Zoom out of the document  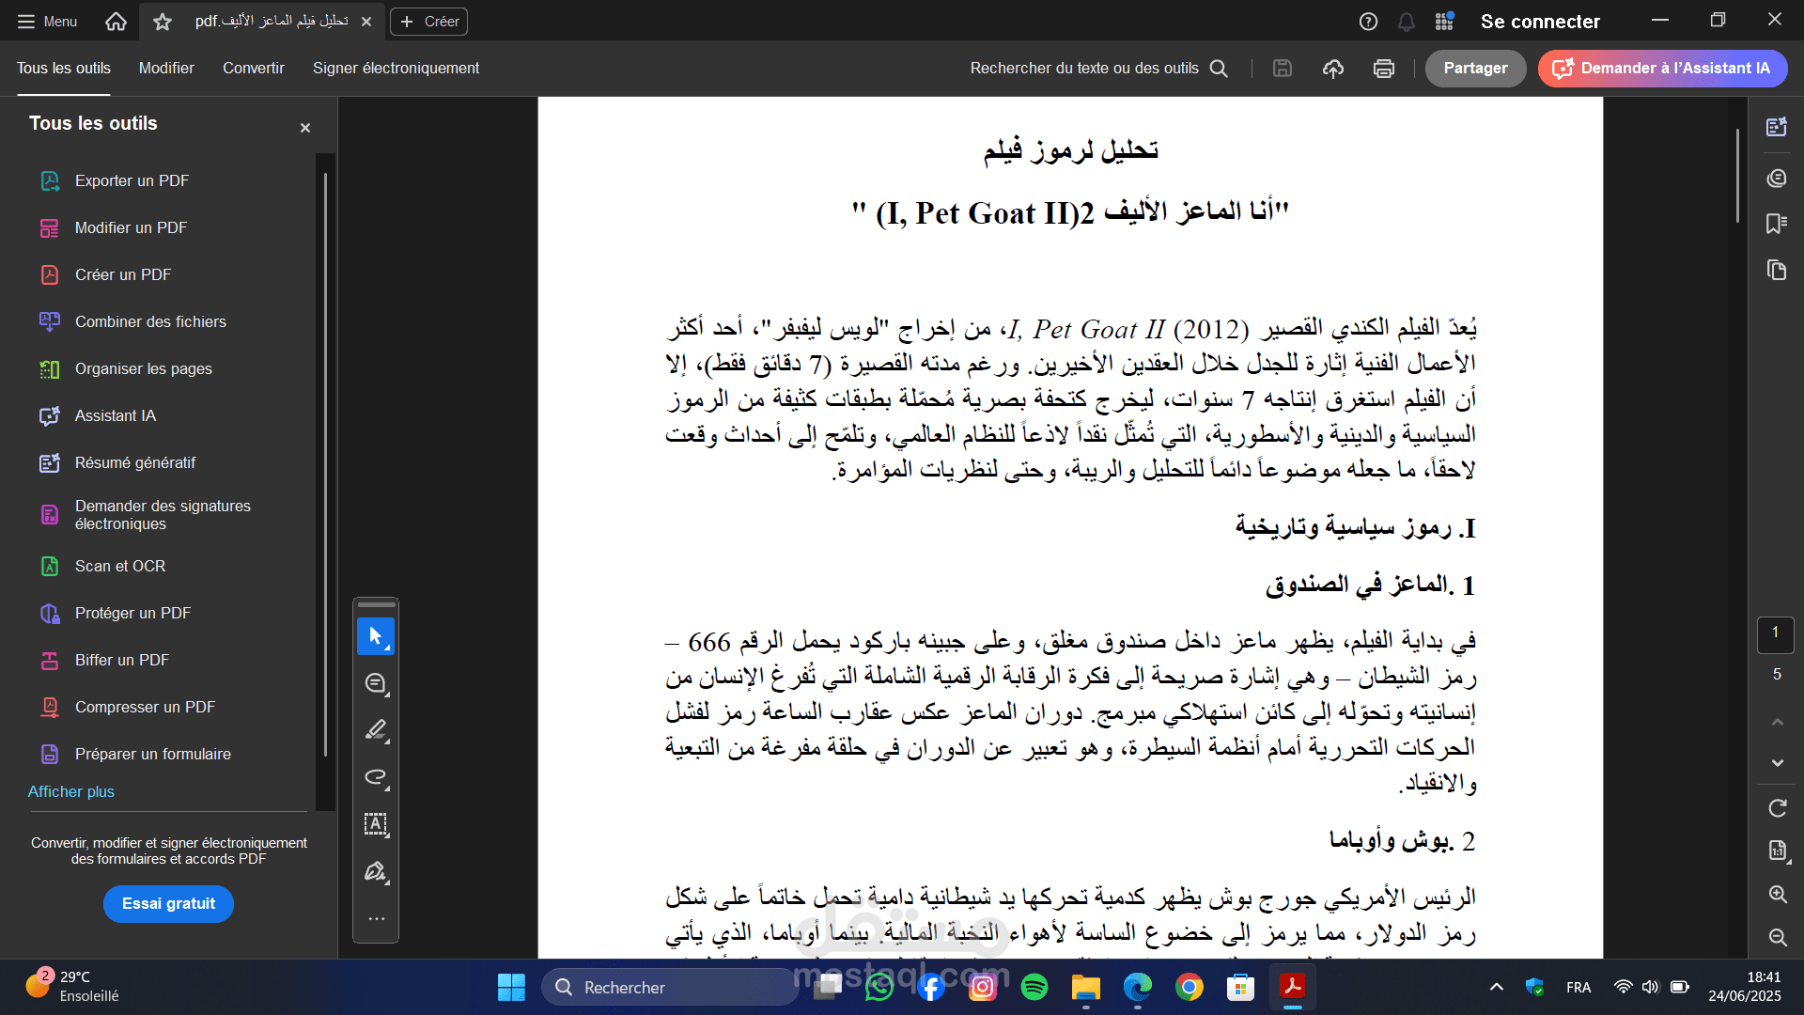point(1778,937)
